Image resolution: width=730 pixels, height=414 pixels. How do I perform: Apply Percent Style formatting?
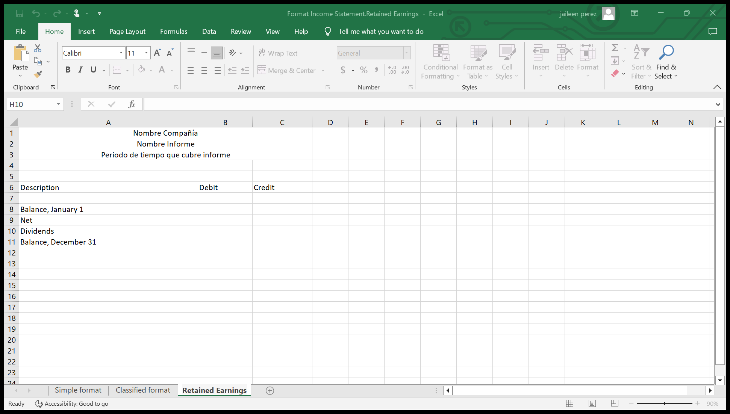[x=363, y=70]
